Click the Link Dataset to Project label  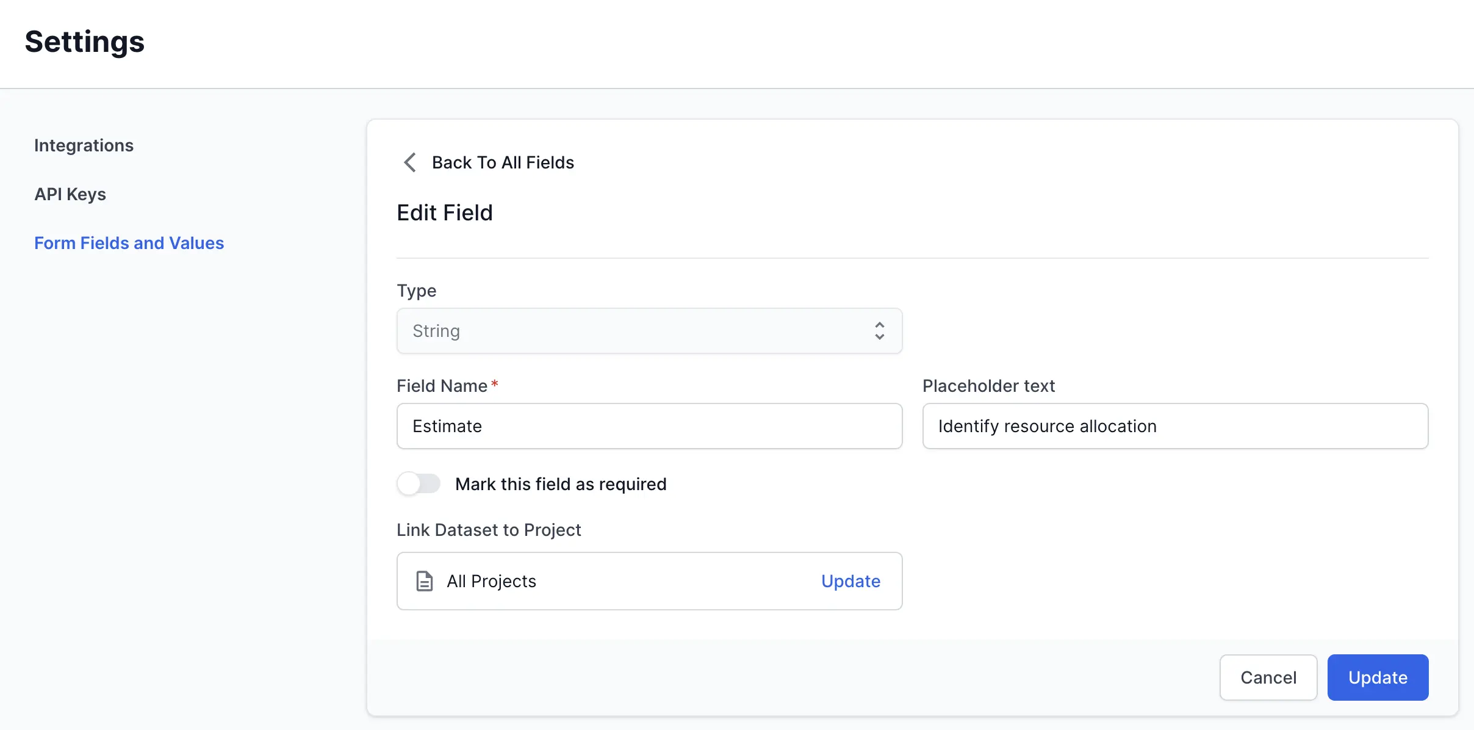click(x=489, y=530)
